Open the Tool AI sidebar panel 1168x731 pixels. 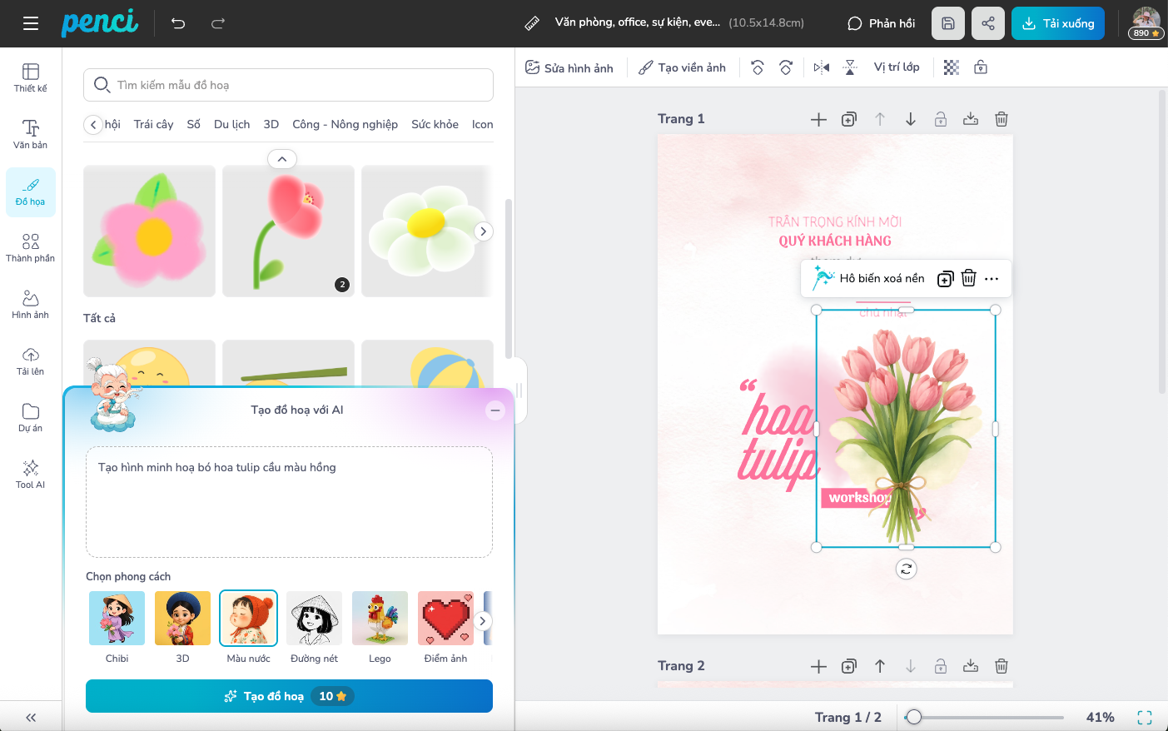pos(31,473)
